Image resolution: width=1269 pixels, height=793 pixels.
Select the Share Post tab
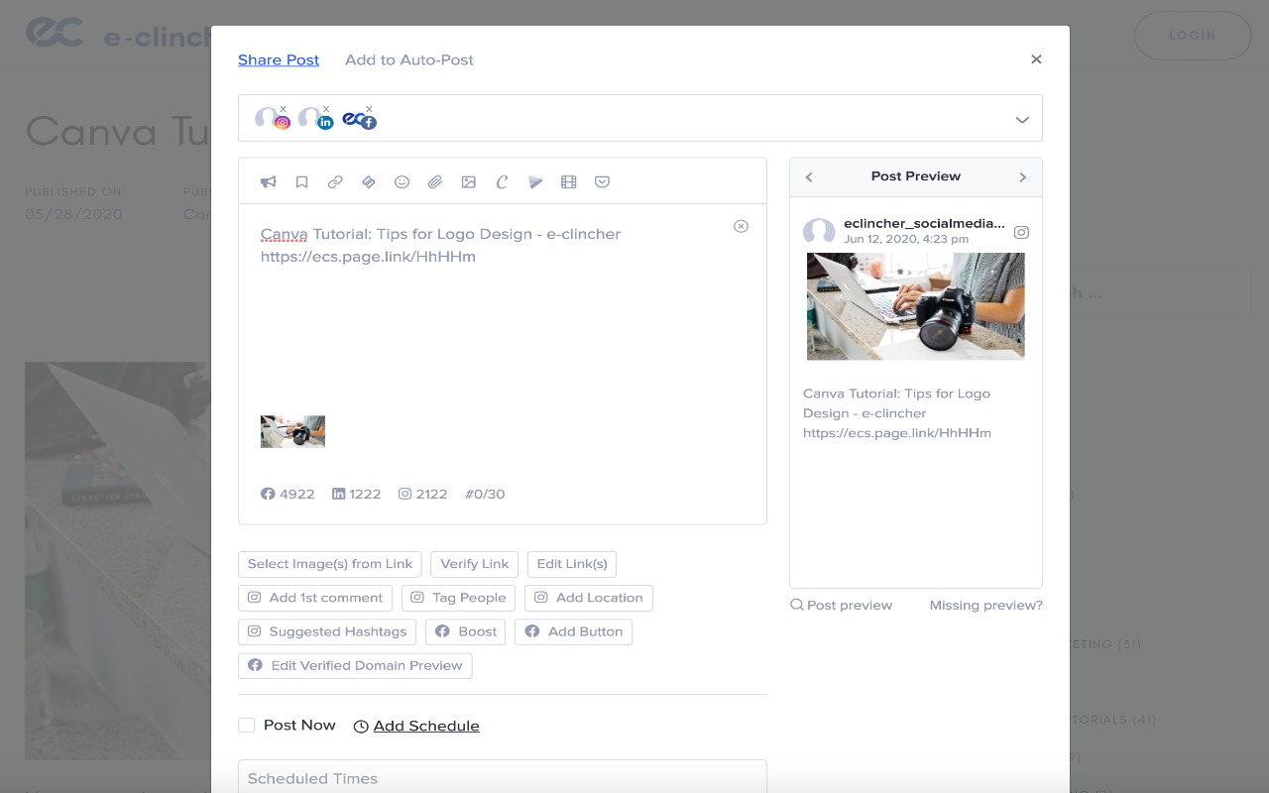coord(279,60)
